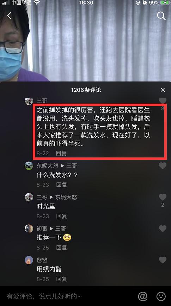171x306 pixels.
Task: Tap the back arrow icon
Action: [x=9, y=16]
